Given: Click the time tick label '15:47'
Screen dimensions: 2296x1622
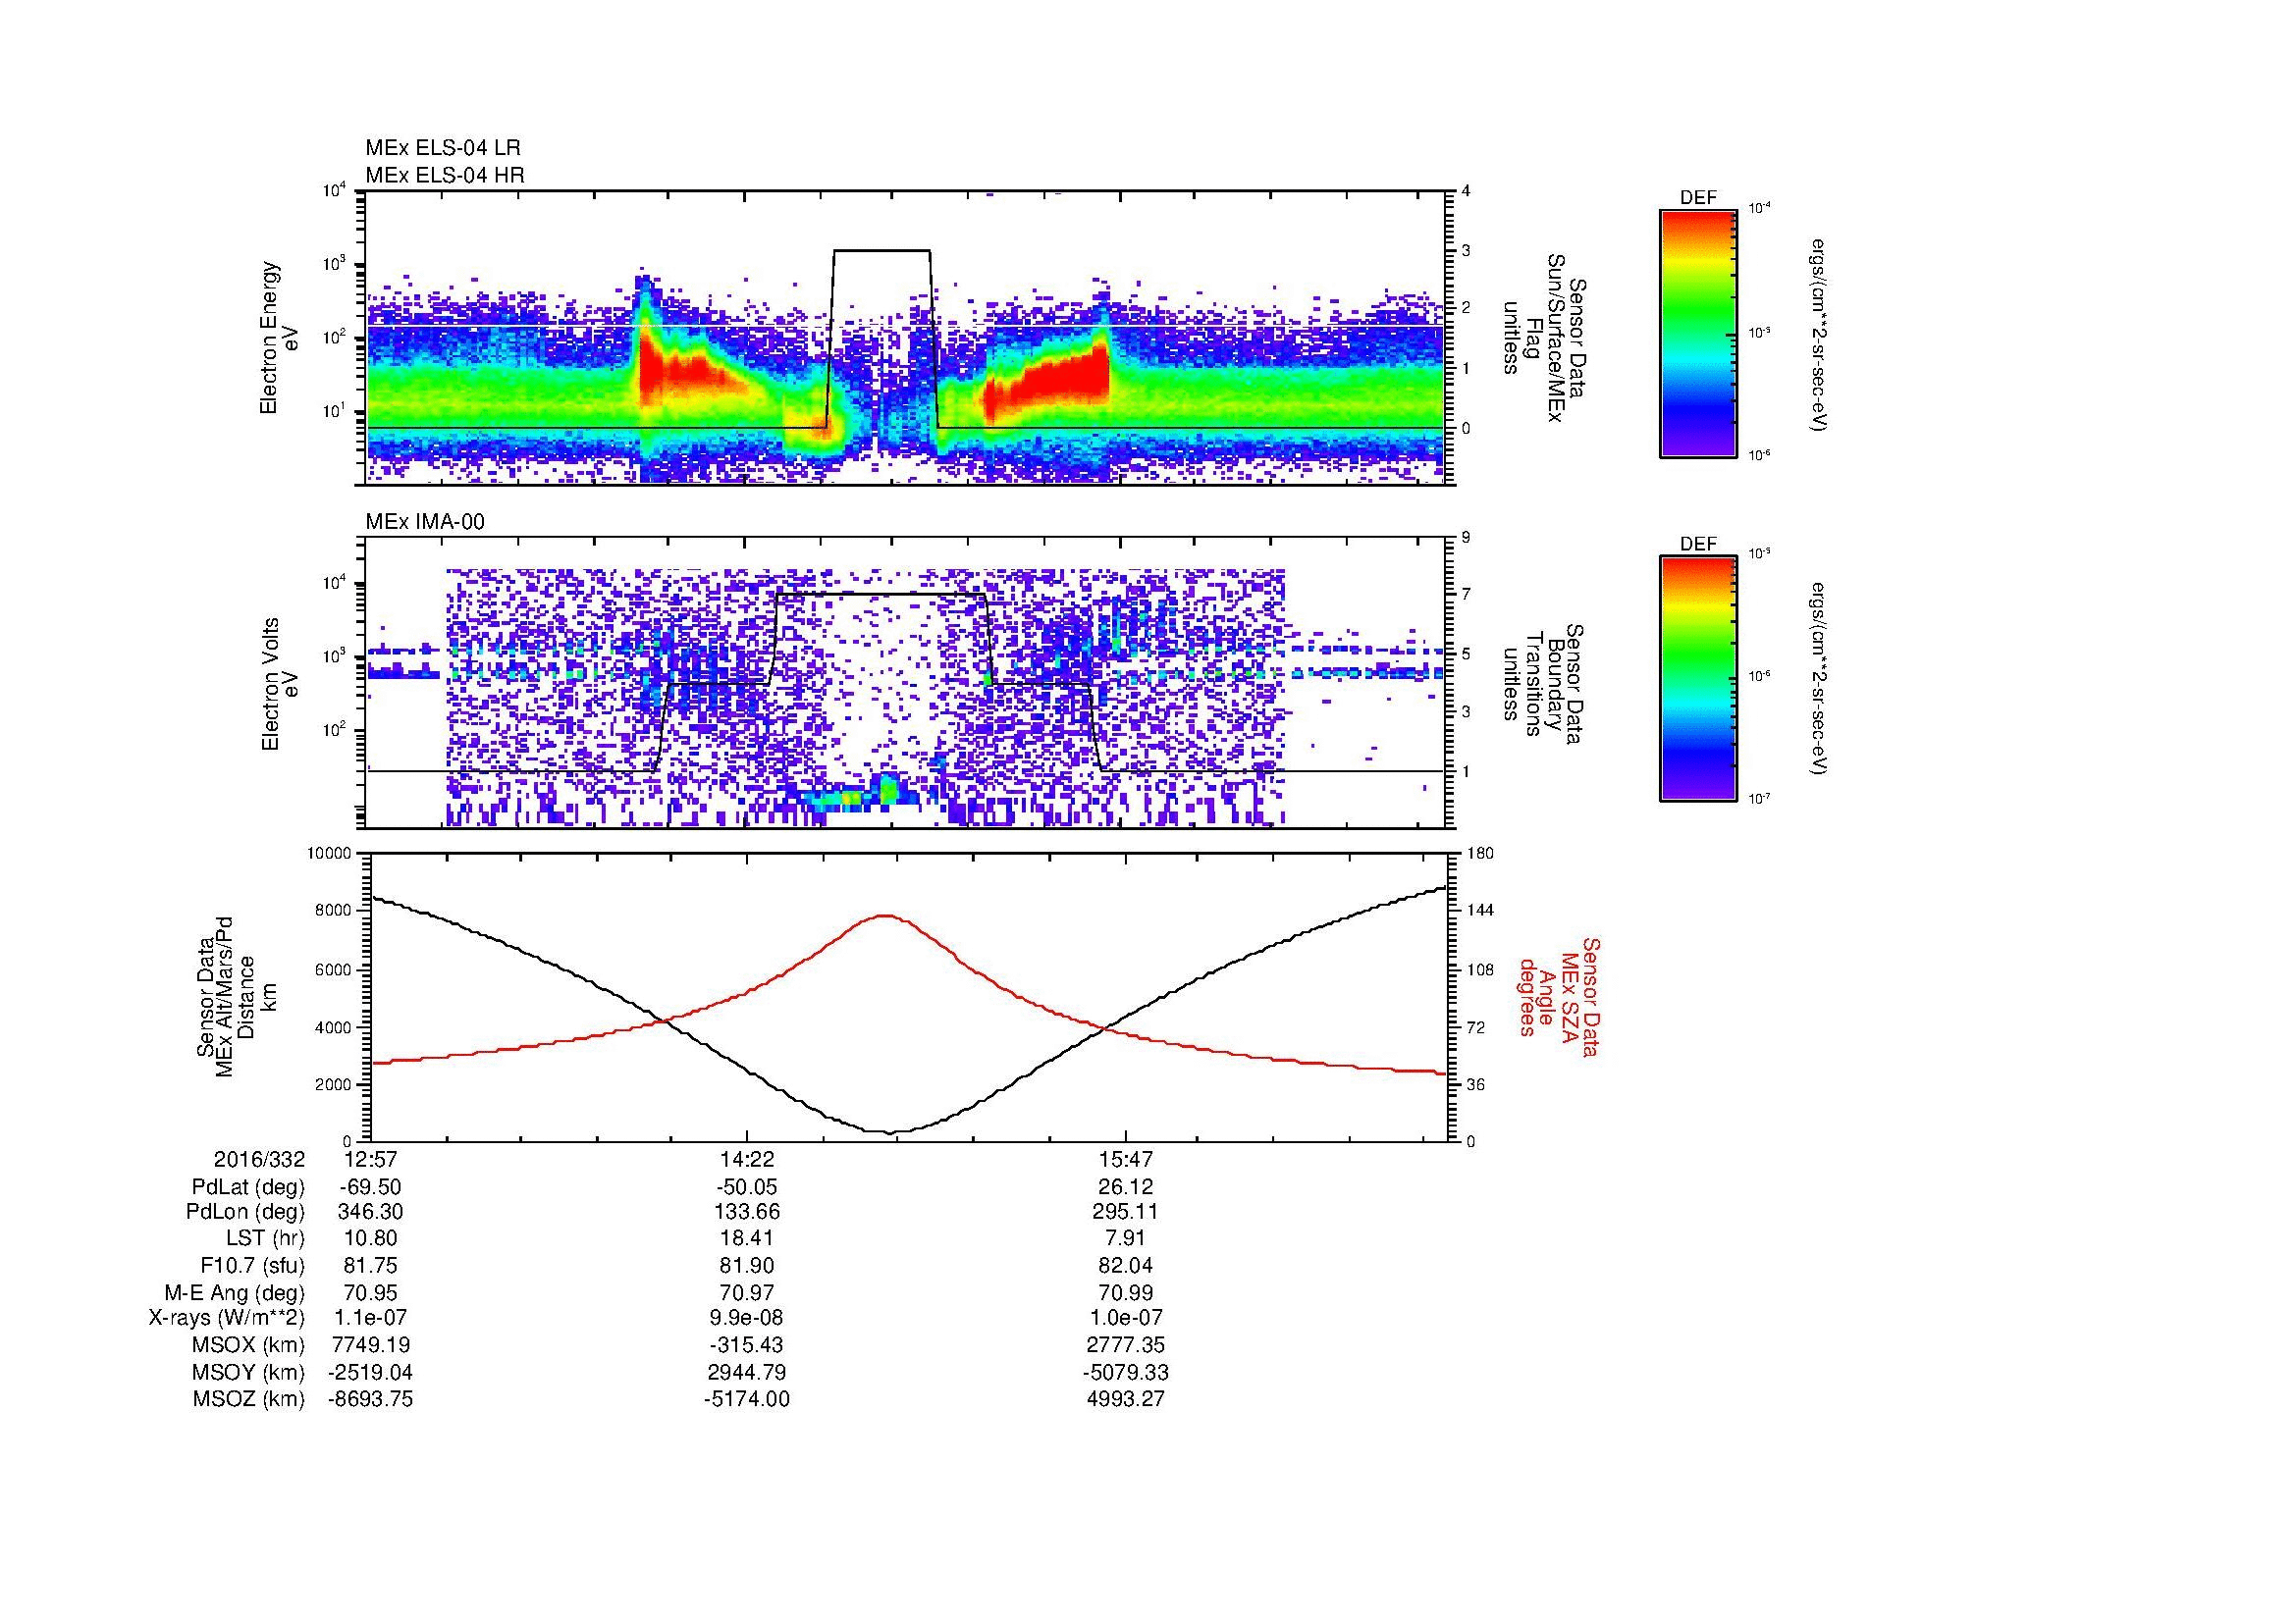Looking at the screenshot, I should (x=1126, y=1159).
